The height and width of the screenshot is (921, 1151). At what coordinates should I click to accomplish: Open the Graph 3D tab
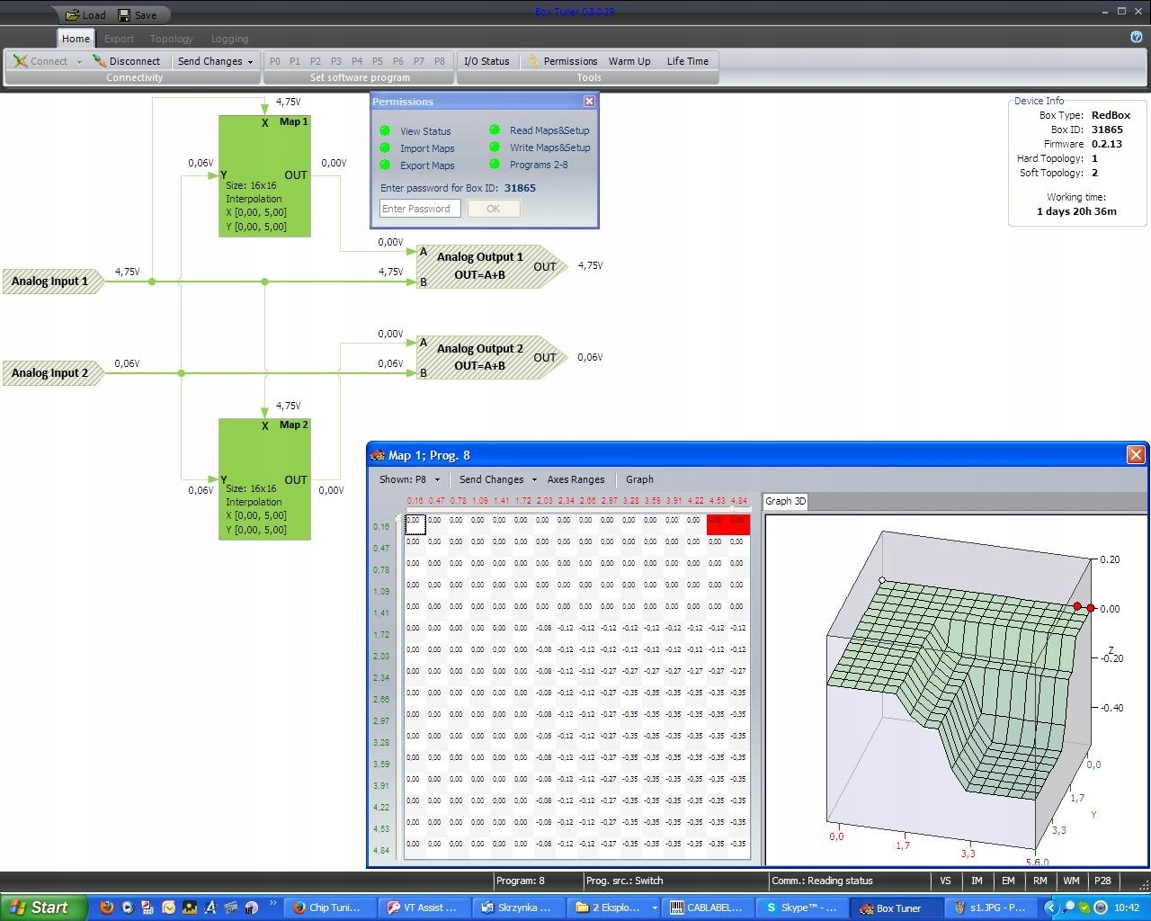[x=785, y=501]
